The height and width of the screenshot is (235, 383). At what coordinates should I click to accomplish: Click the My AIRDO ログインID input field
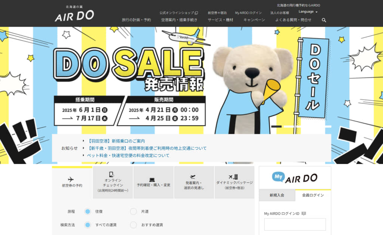click(x=295, y=225)
